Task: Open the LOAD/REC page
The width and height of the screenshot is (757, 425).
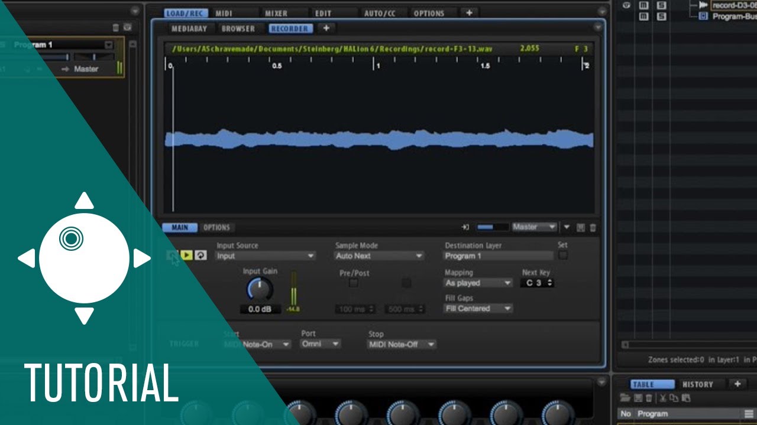Action: (186, 13)
